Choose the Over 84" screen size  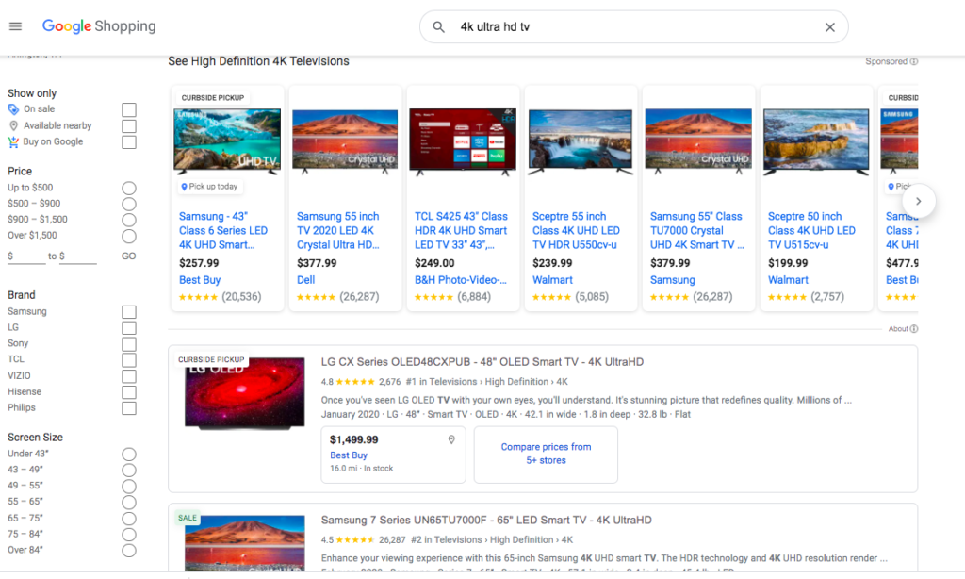(x=128, y=551)
